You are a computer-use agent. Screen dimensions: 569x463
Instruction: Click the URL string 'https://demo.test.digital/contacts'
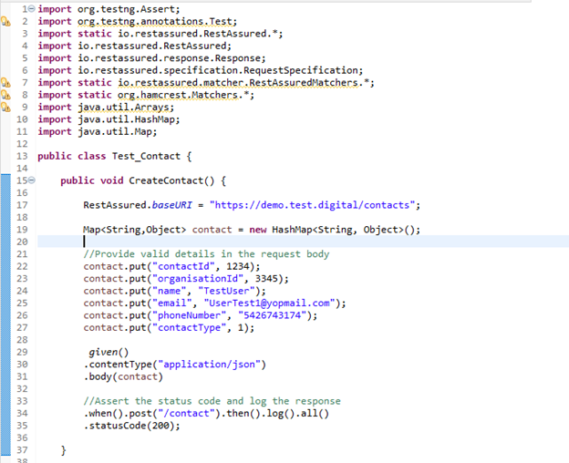(x=312, y=205)
